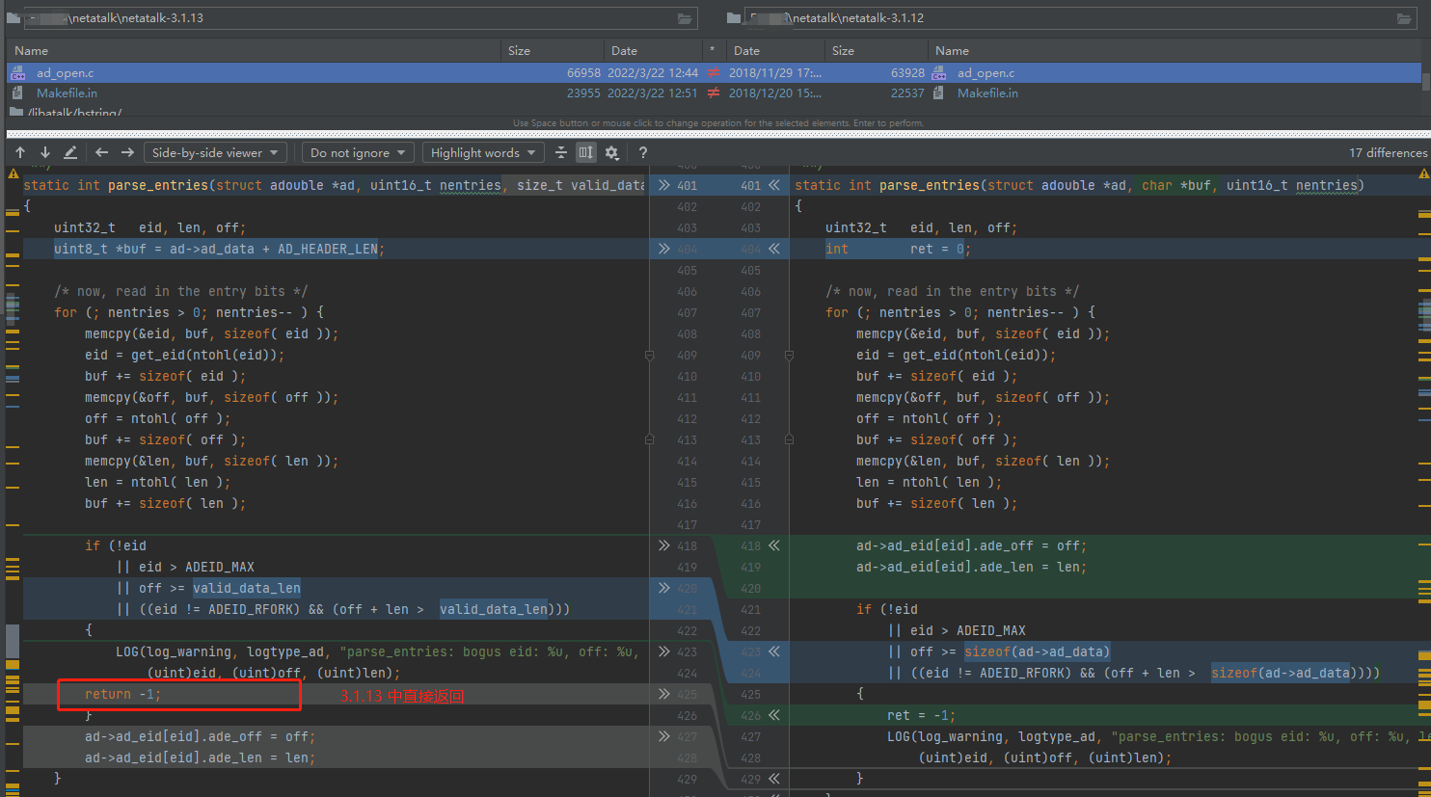1431x797 pixels.
Task: Open the Do not ignore dropdown
Action: tap(359, 152)
